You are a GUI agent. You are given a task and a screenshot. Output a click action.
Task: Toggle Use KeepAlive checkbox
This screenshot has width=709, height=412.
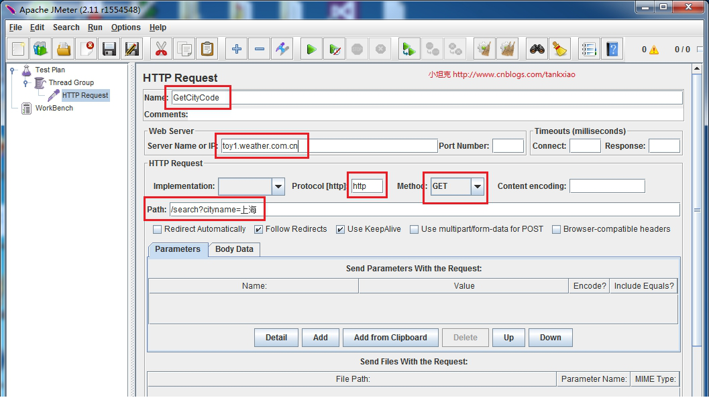click(x=341, y=230)
